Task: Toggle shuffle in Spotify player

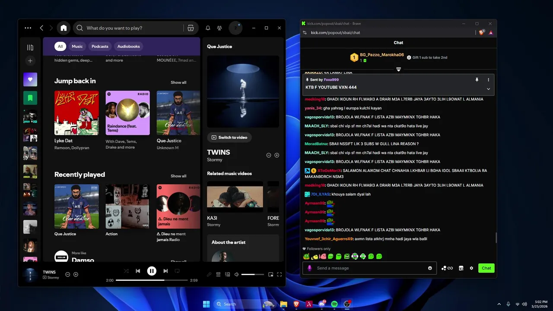Action: click(x=126, y=271)
